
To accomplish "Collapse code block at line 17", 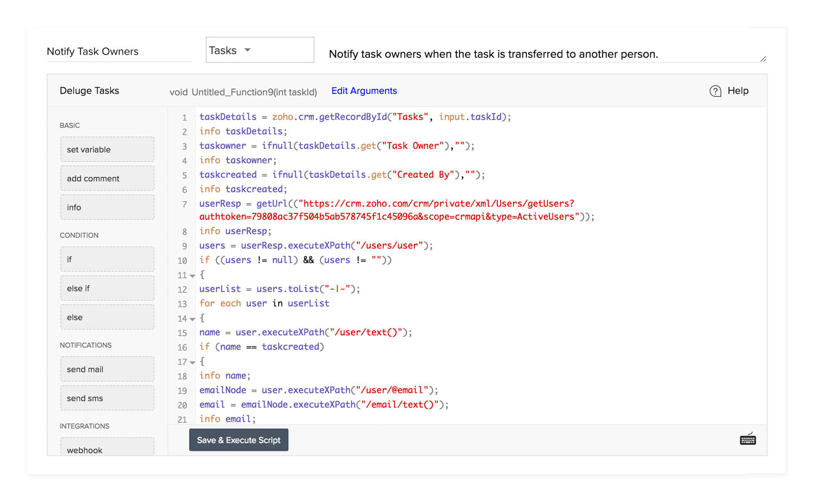I will pos(193,362).
